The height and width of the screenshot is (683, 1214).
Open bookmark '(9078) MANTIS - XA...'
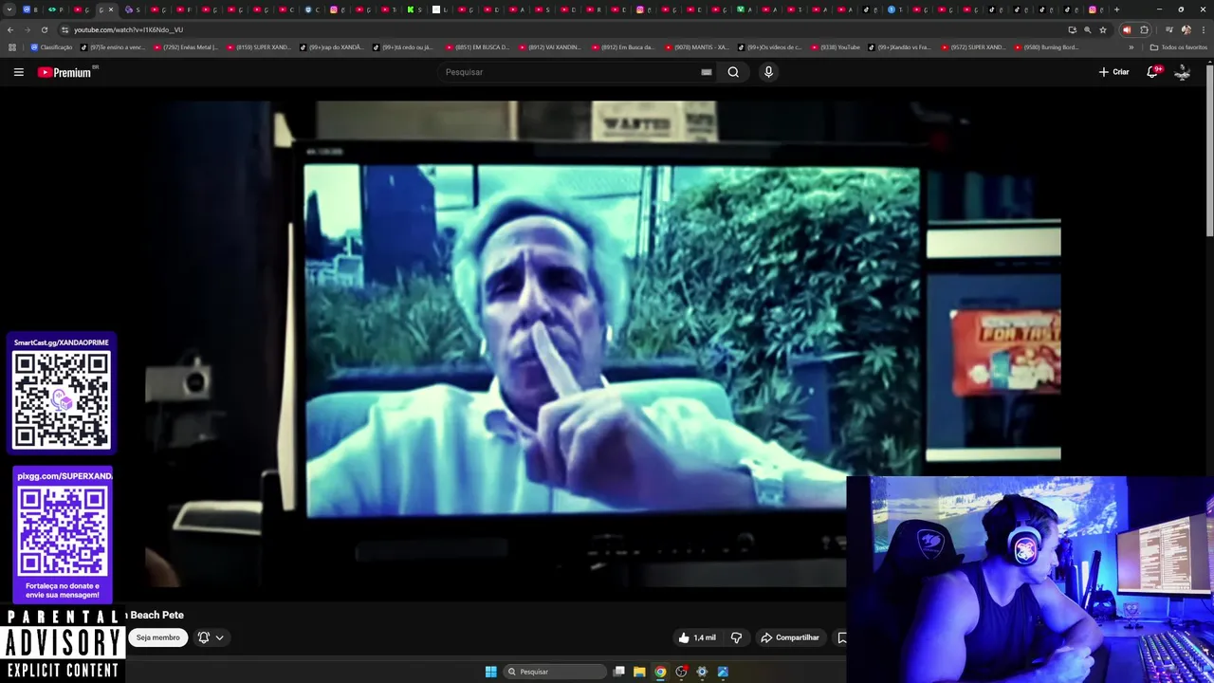tap(696, 46)
